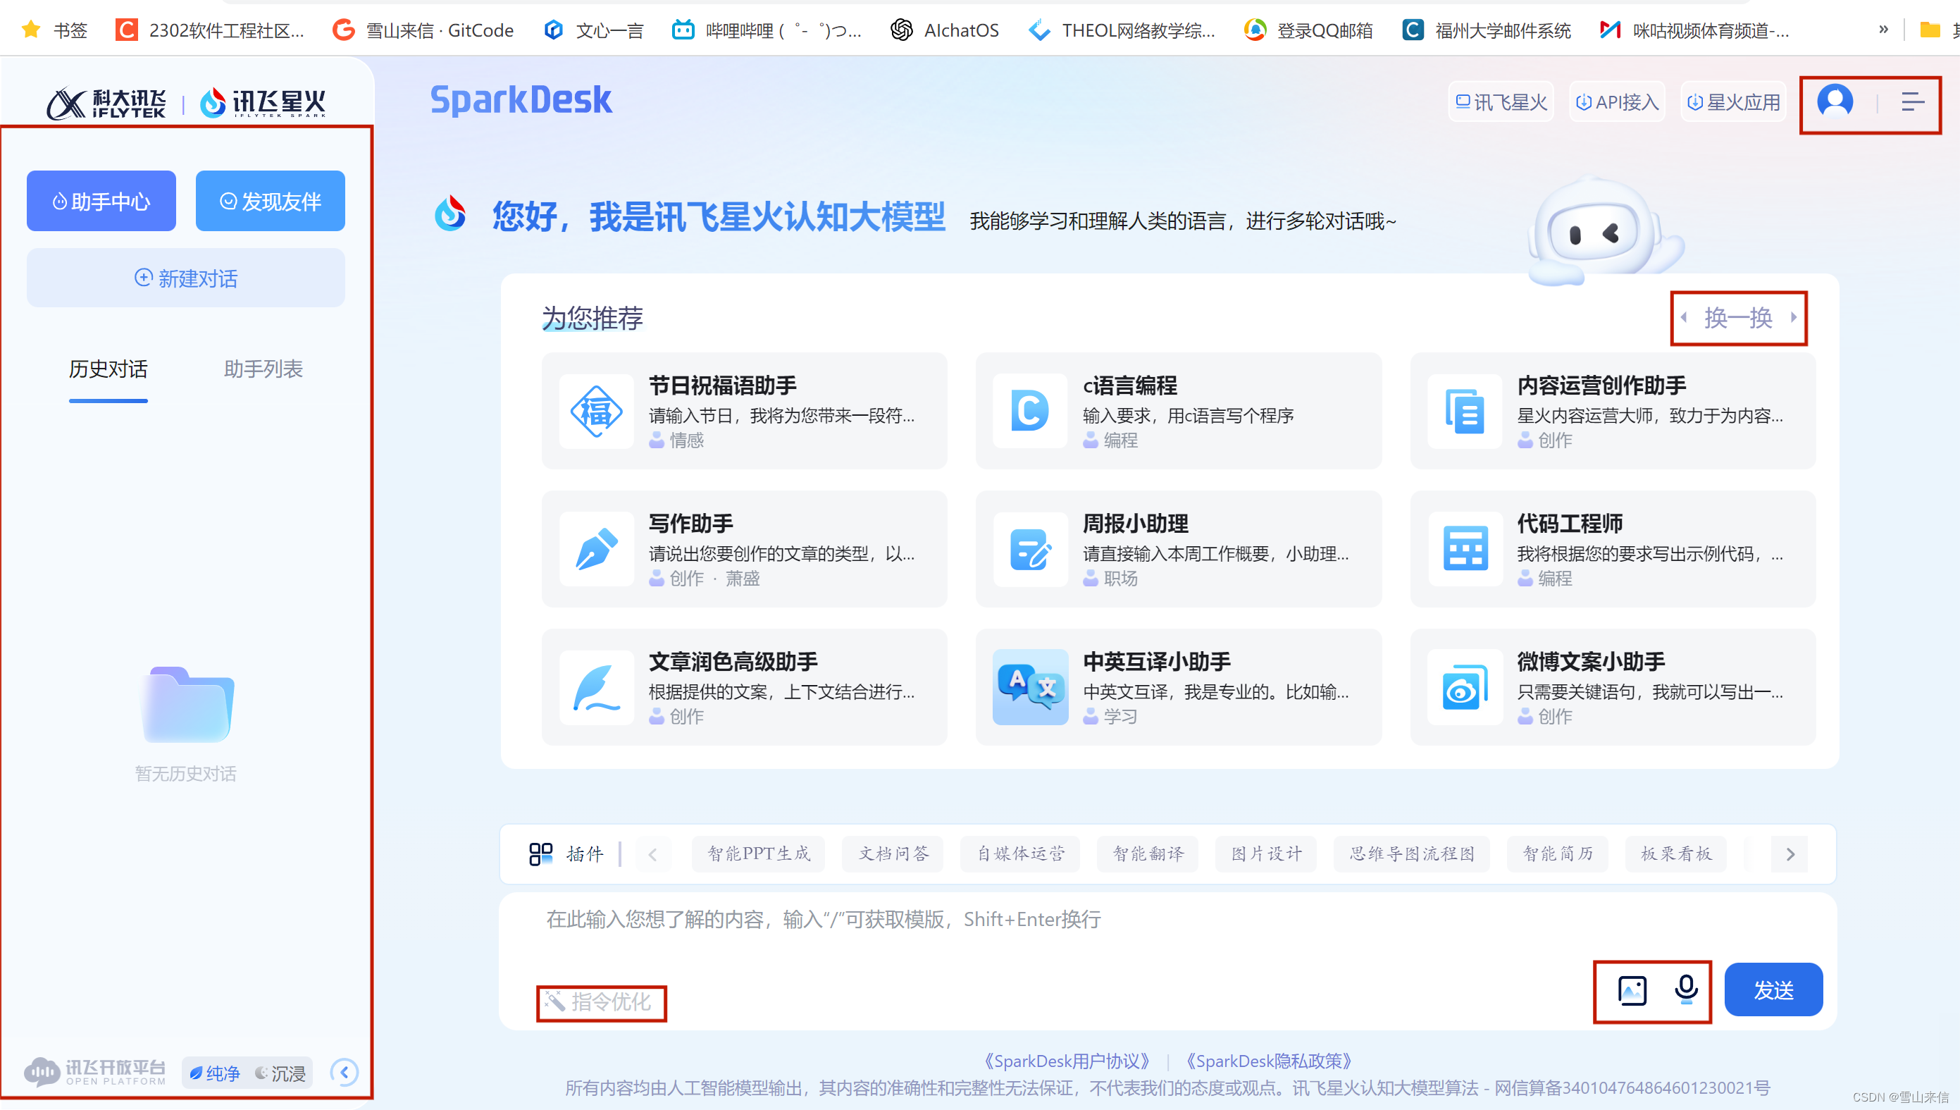Viewport: 1960px width, 1110px height.
Task: Open the hamburger menu icon top right
Action: coord(1912,101)
